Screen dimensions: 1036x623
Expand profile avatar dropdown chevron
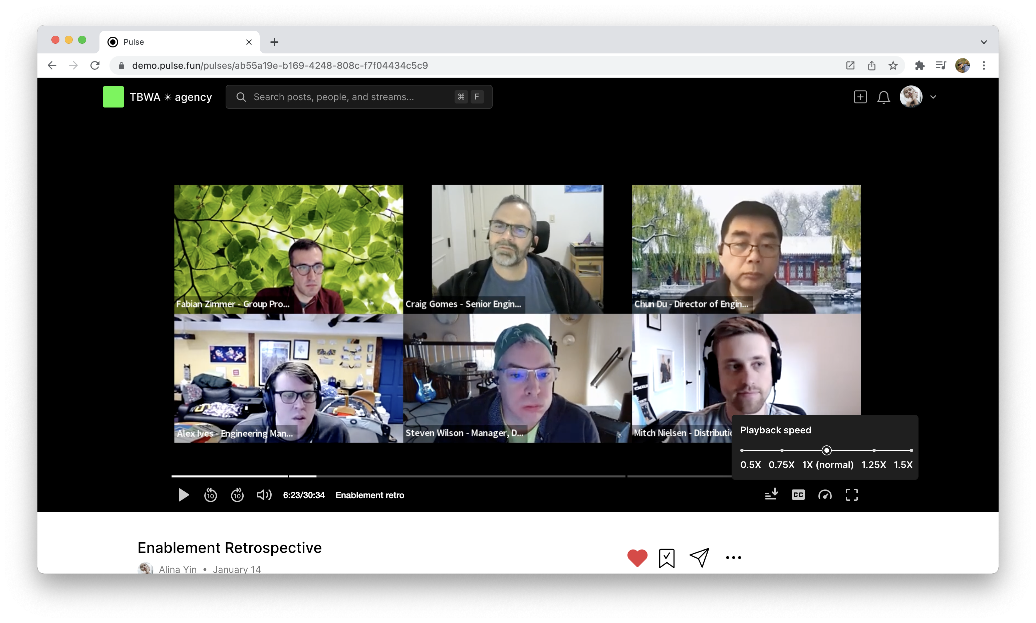(x=933, y=97)
